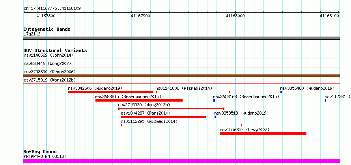Click the right arrow of the ruler
The width and height of the screenshot is (351, 165).
[339, 13]
